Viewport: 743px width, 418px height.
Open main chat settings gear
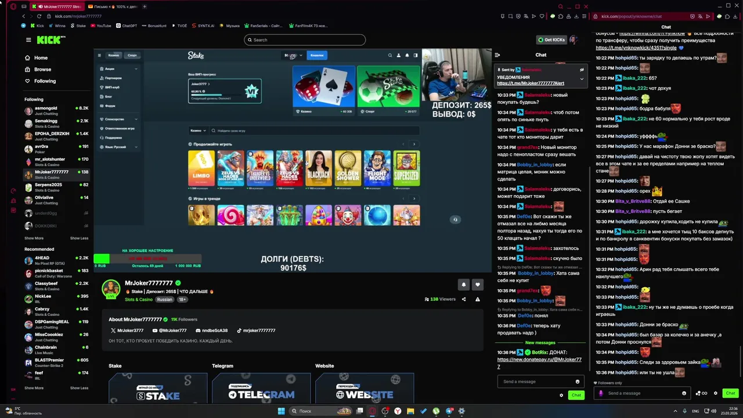[561, 395]
